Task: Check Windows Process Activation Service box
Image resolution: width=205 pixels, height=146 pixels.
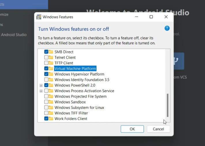Action: pyautogui.click(x=46, y=91)
